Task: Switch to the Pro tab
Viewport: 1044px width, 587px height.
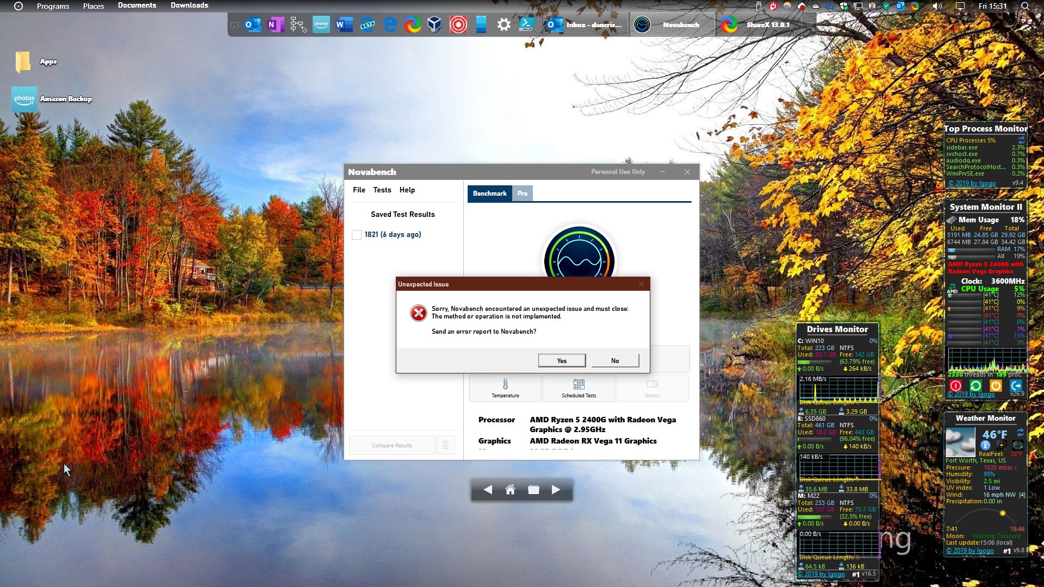Action: [522, 193]
